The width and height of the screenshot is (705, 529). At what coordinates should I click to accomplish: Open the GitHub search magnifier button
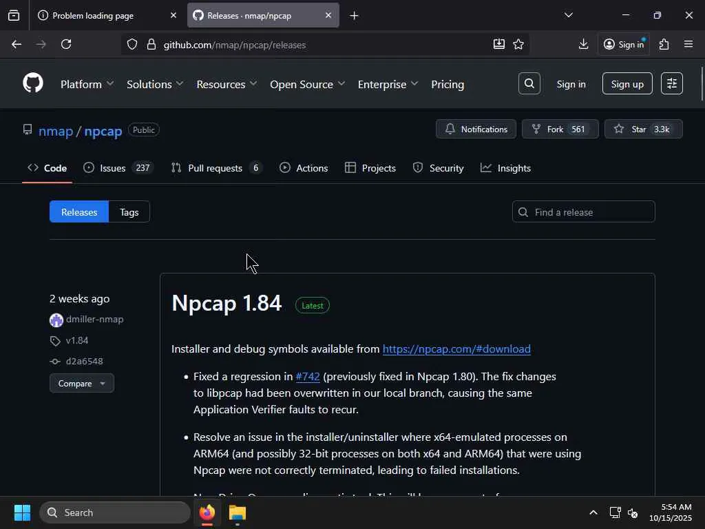coord(529,83)
